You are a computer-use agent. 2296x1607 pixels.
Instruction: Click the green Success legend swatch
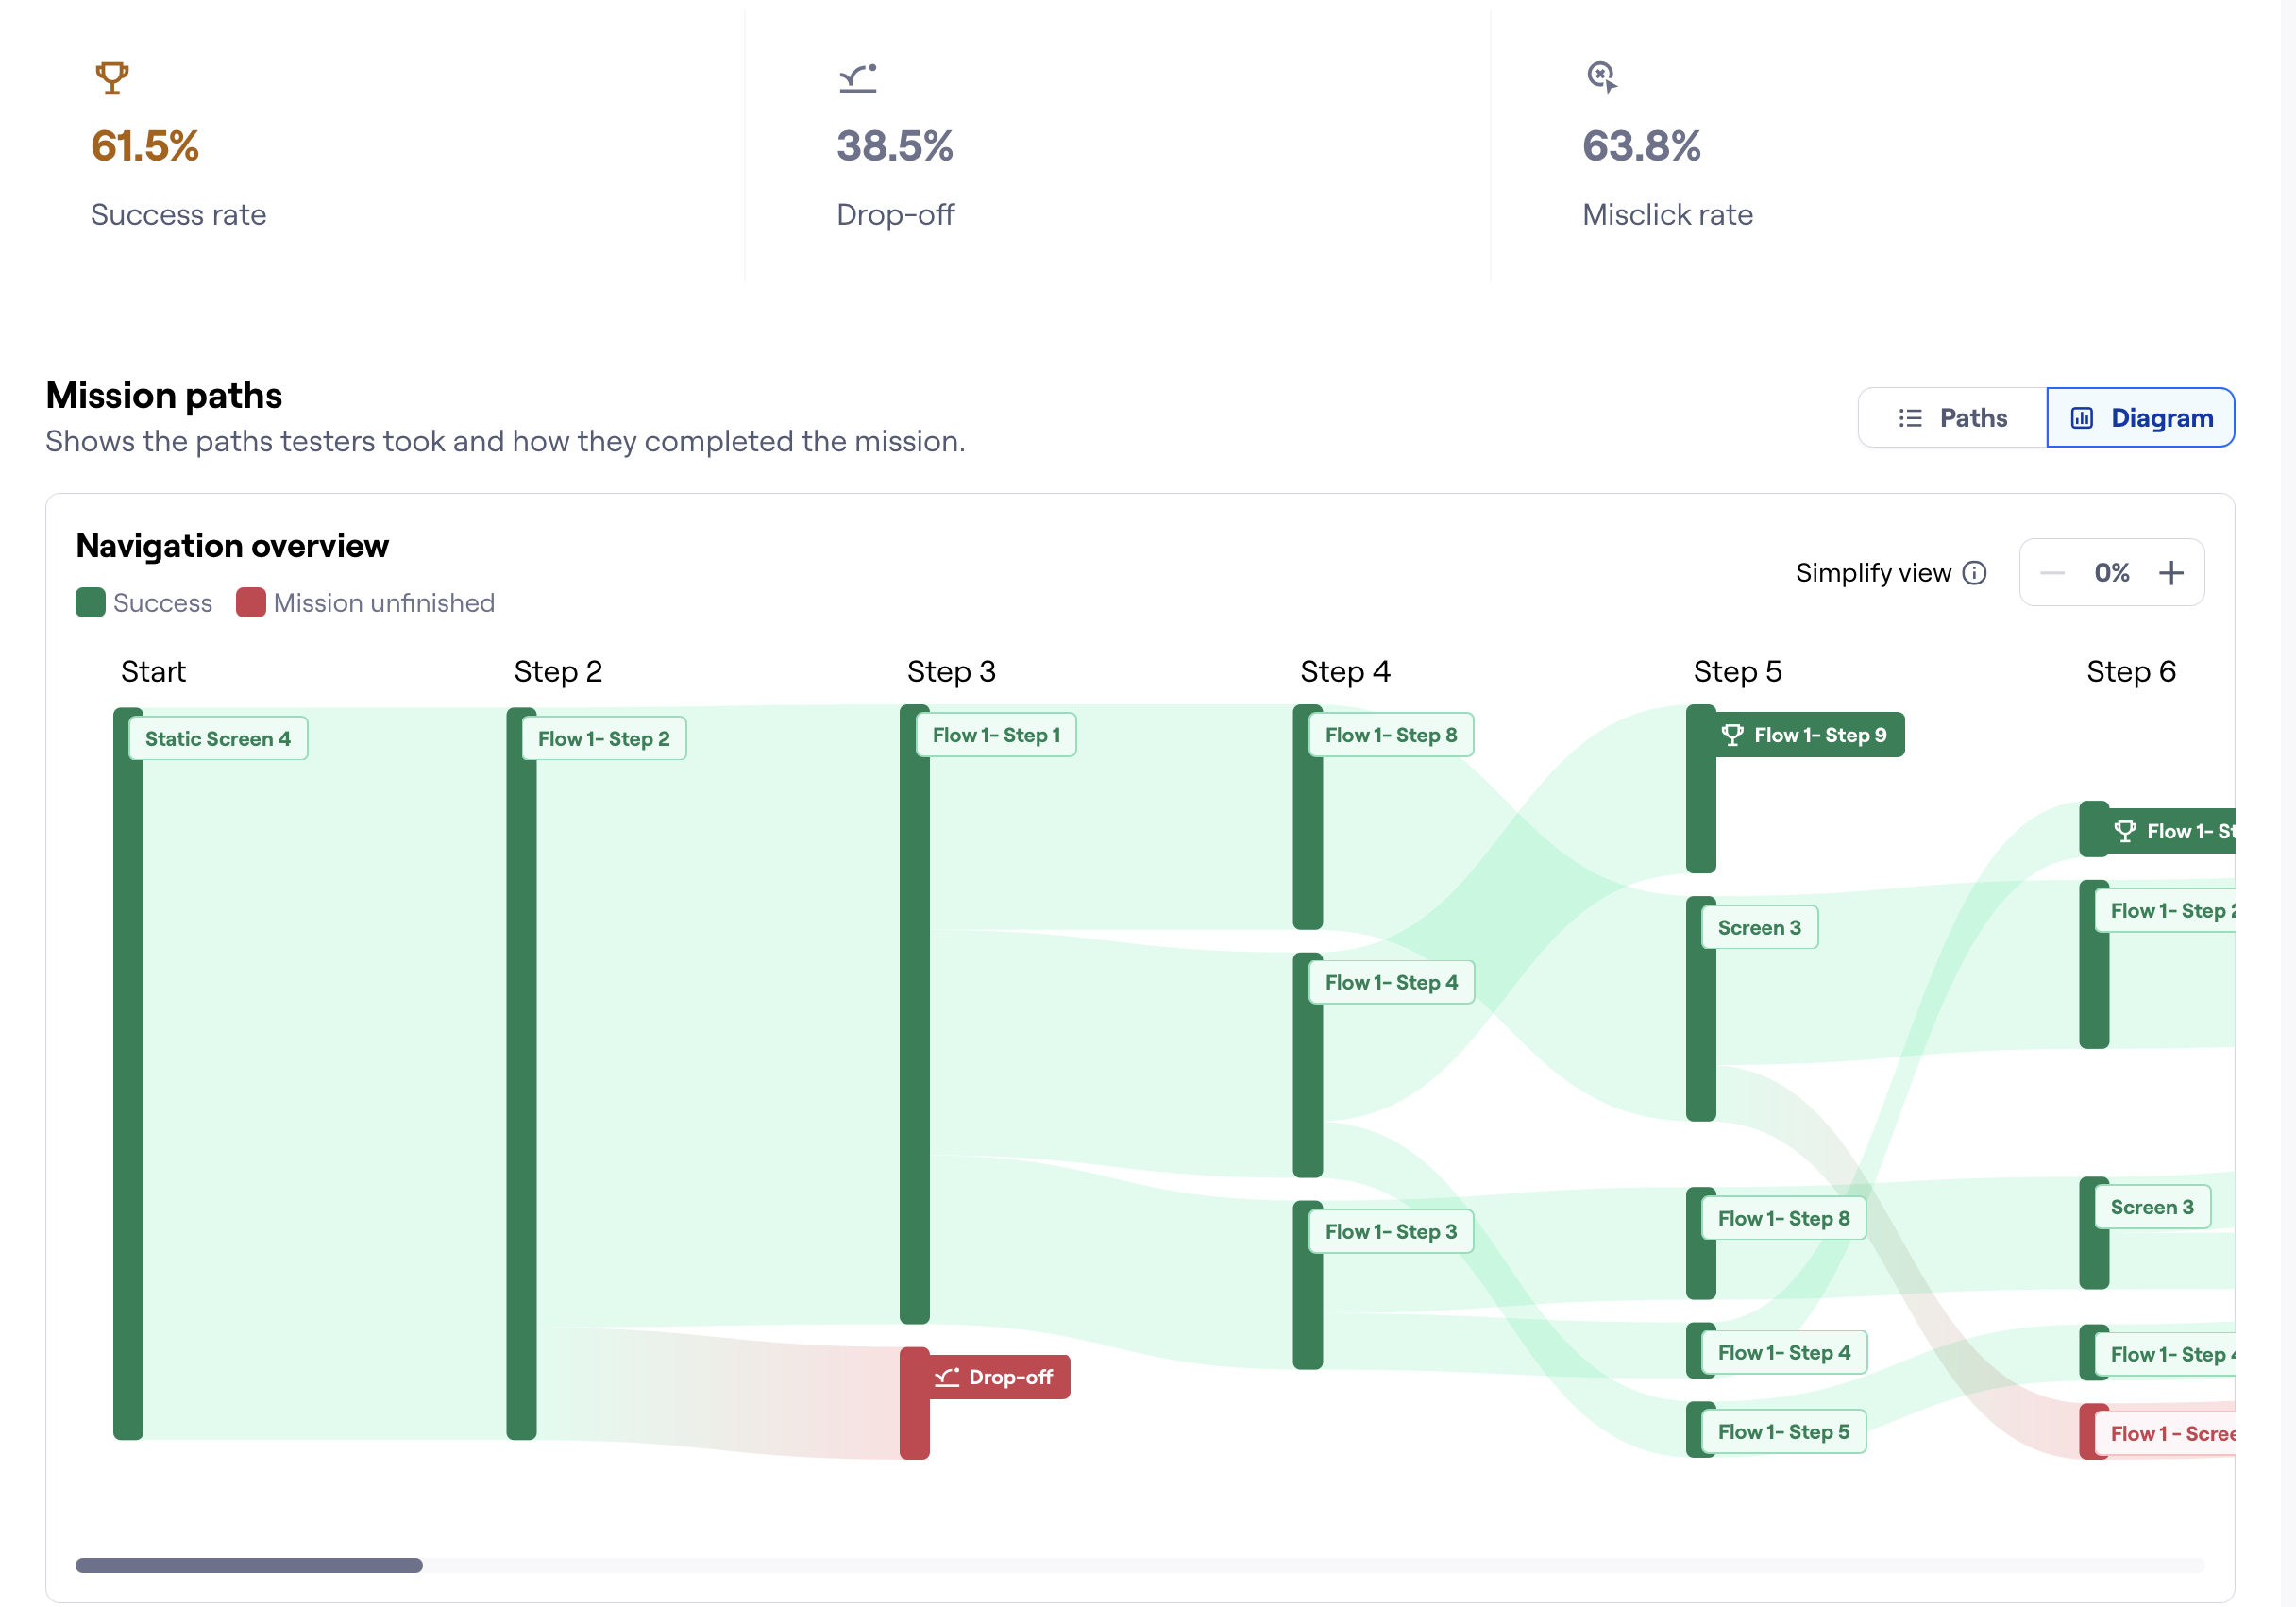click(x=90, y=603)
